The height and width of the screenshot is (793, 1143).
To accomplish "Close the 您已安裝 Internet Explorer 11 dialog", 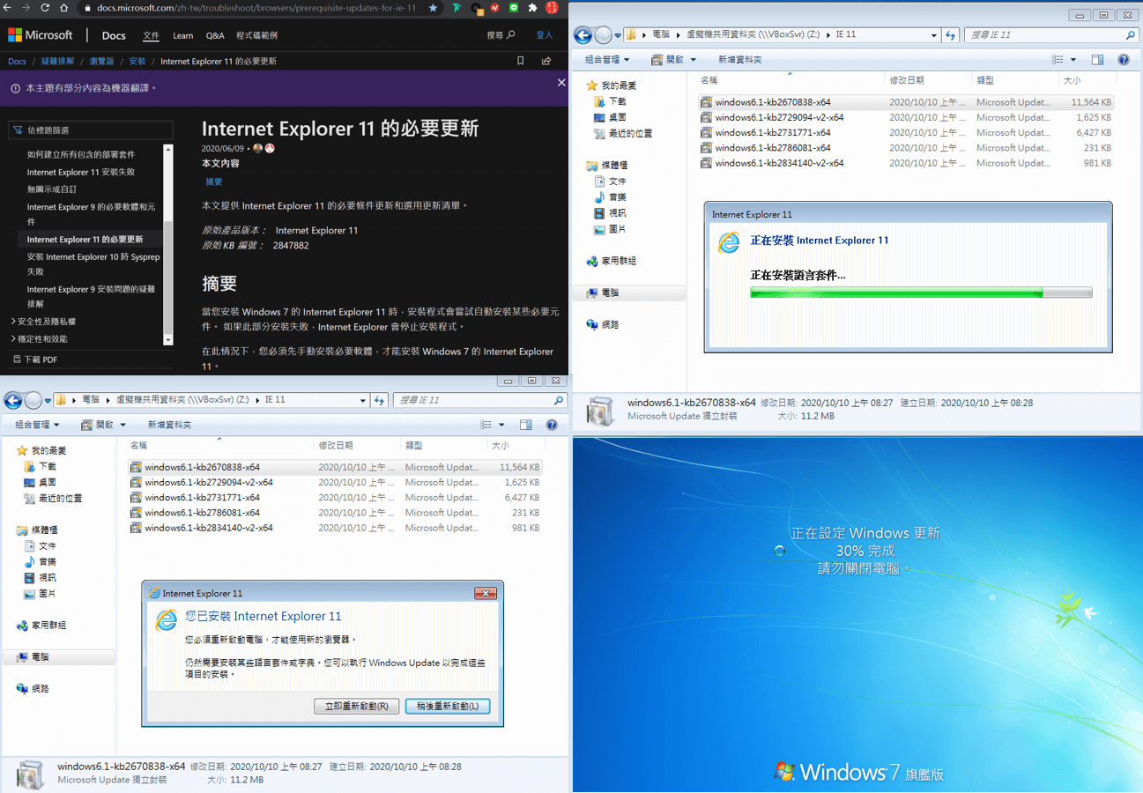I will [x=486, y=594].
